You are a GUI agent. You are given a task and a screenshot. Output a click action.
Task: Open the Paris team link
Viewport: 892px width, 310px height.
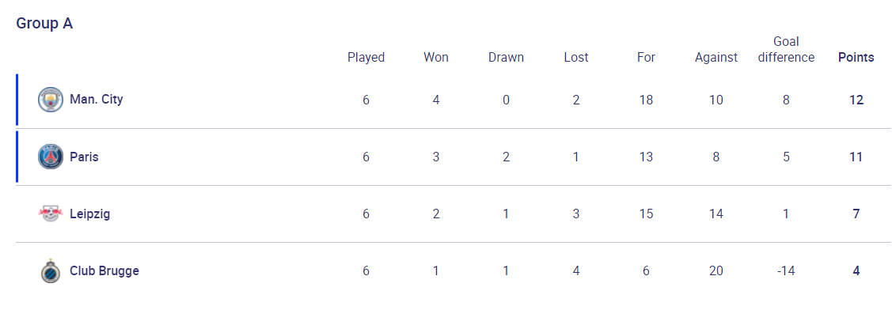84,157
